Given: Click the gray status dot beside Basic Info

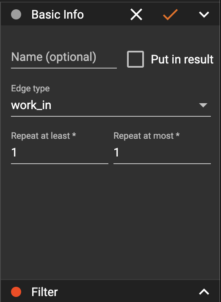Looking at the screenshot, I should click(16, 14).
